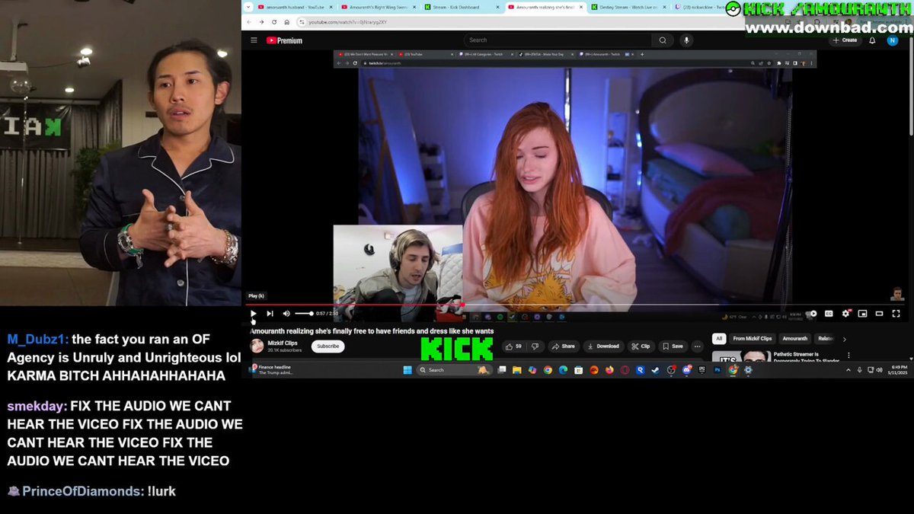Viewport: 914px width, 514px height.
Task: Toggle the autoplay switch in player
Action: (812, 313)
